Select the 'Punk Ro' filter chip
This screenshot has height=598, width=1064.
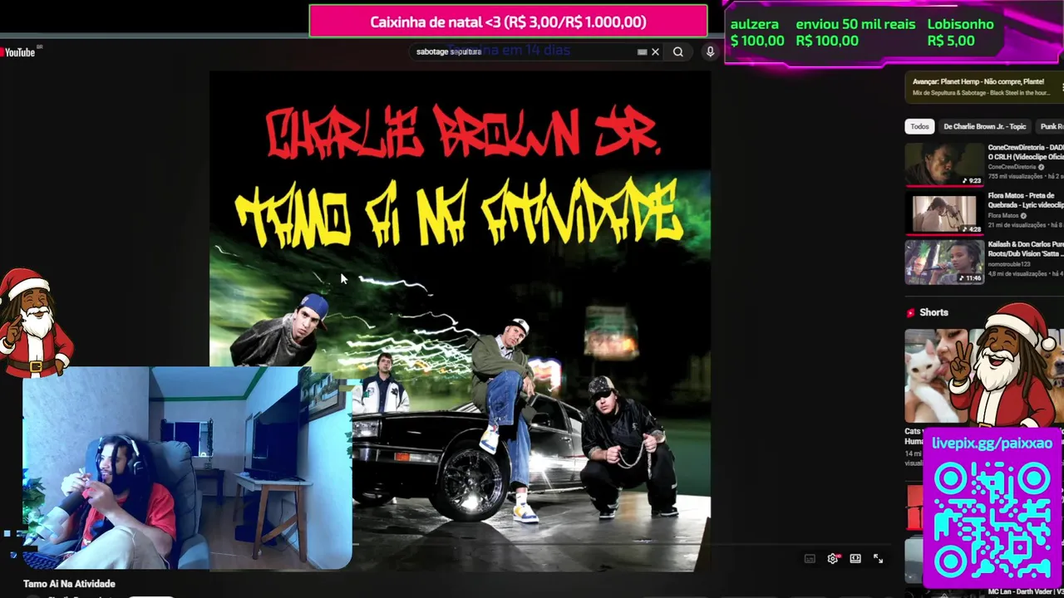[1052, 126]
